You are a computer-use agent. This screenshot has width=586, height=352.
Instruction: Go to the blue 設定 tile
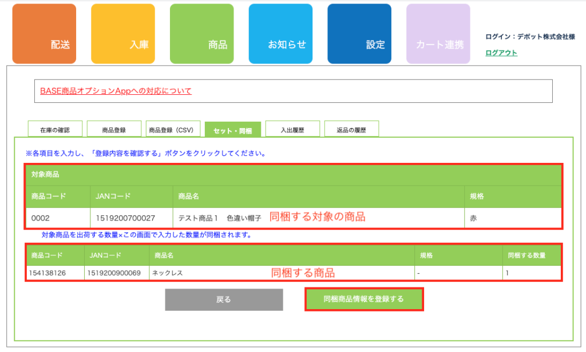pos(359,34)
